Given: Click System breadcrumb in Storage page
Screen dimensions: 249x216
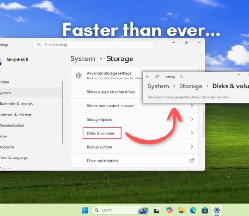Looking at the screenshot, I should pyautogui.click(x=83, y=58).
